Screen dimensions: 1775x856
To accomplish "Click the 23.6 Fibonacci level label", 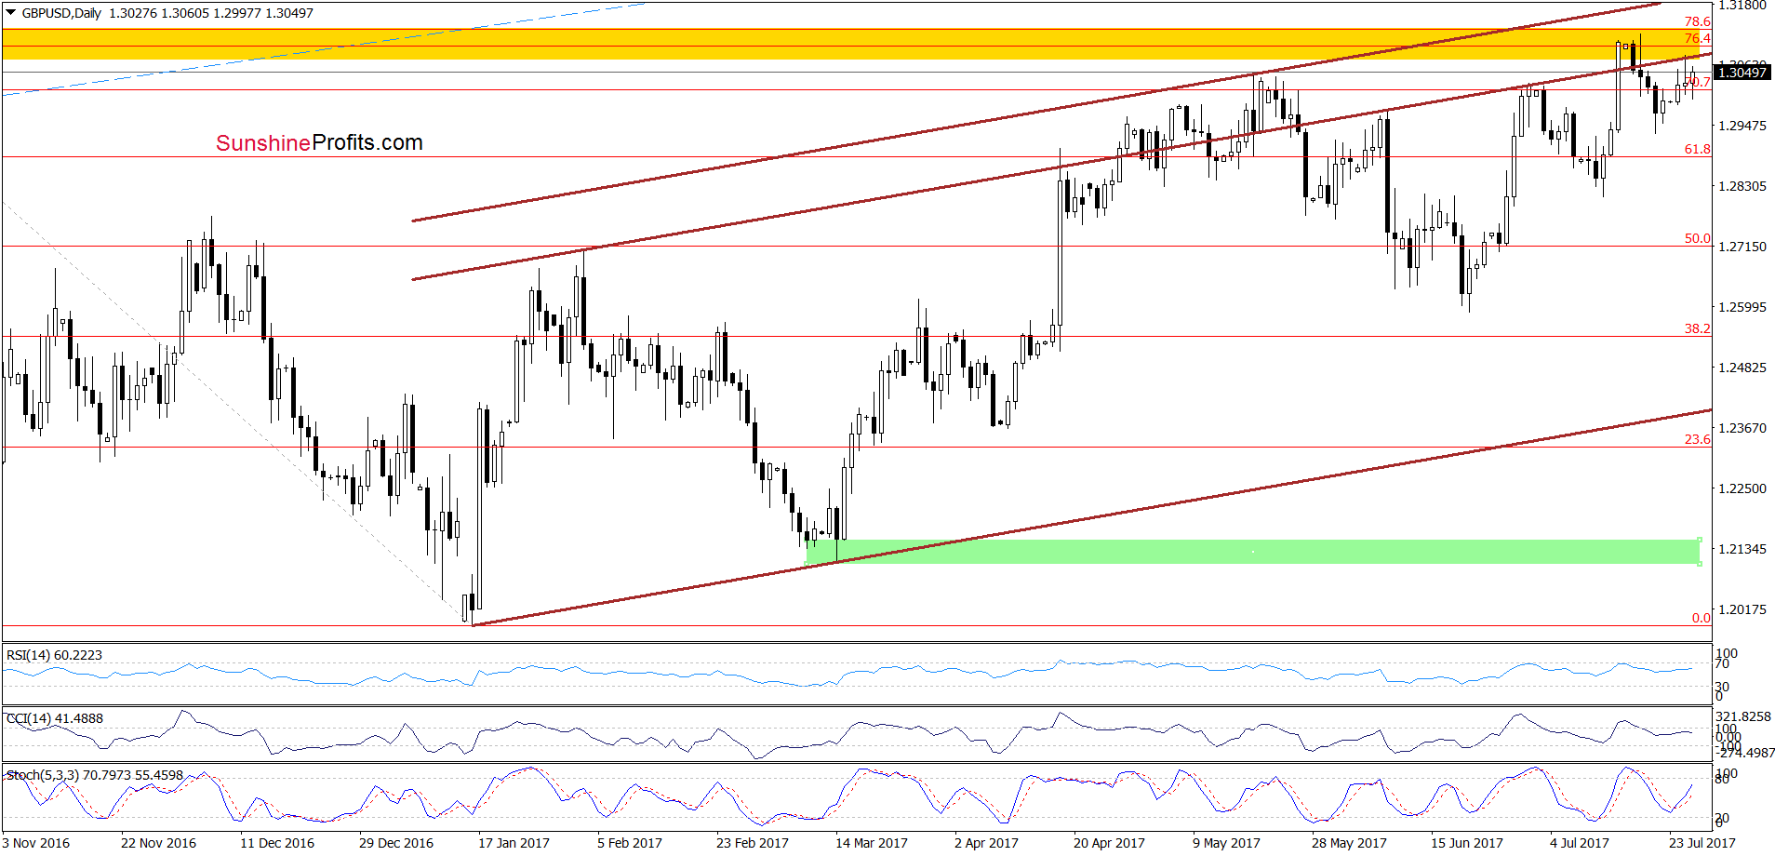I will pos(1698,439).
